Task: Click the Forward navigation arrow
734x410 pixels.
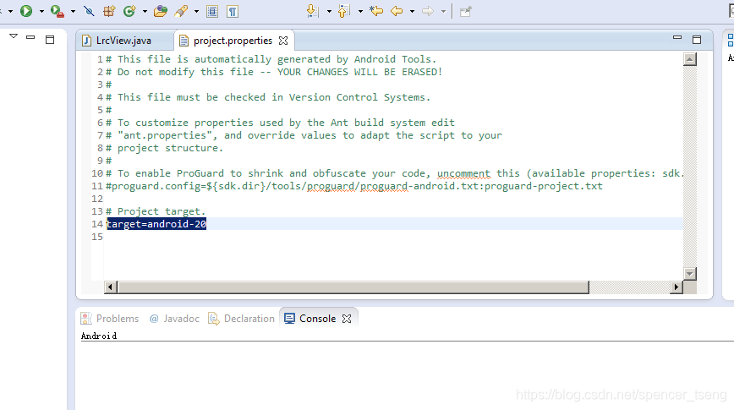Action: point(427,11)
